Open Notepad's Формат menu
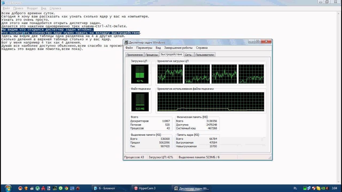The height and width of the screenshot is (192, 342). point(32,8)
